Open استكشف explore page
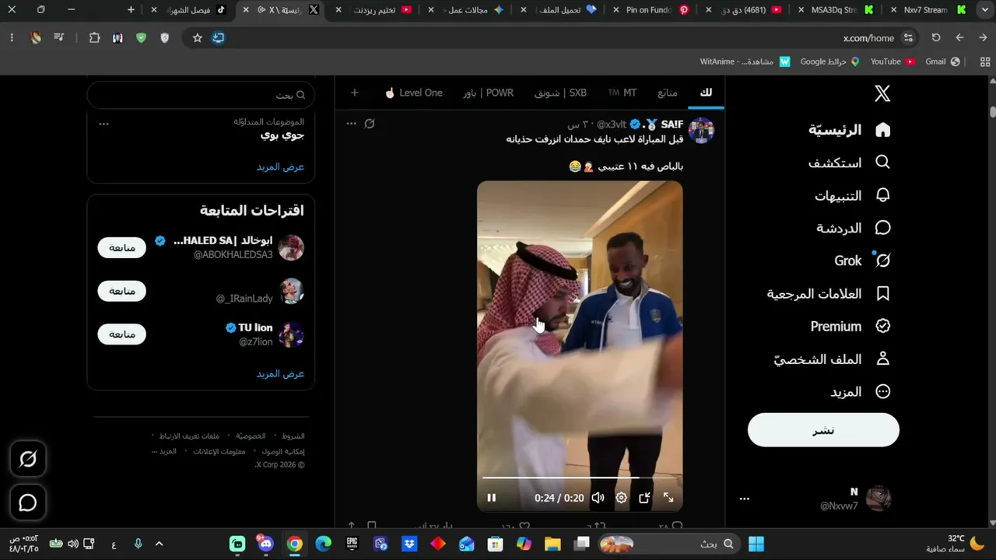Image resolution: width=996 pixels, height=560 pixels. point(850,163)
